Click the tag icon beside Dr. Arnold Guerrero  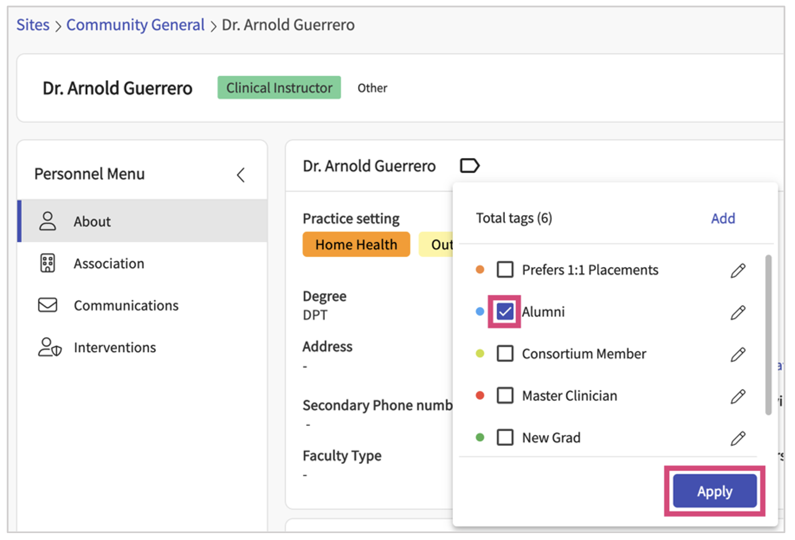tap(469, 166)
